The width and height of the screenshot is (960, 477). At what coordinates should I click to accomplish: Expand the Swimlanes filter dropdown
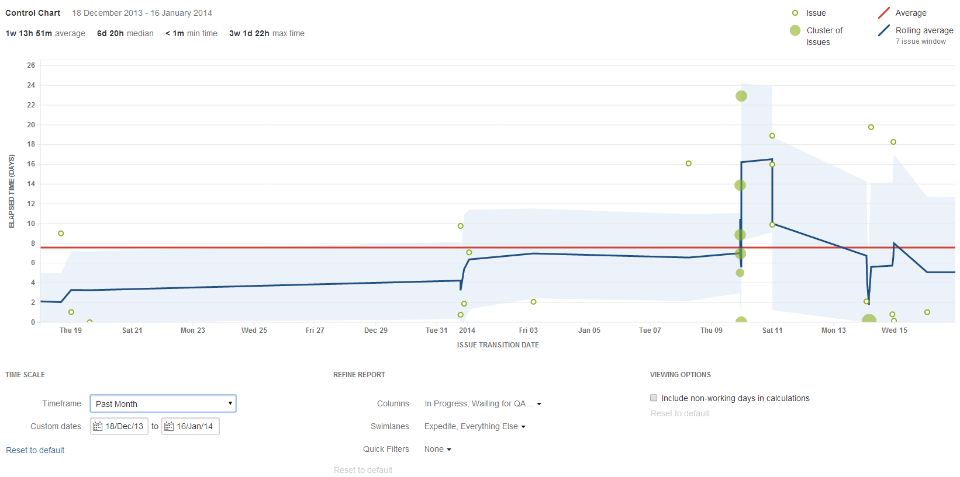475,427
